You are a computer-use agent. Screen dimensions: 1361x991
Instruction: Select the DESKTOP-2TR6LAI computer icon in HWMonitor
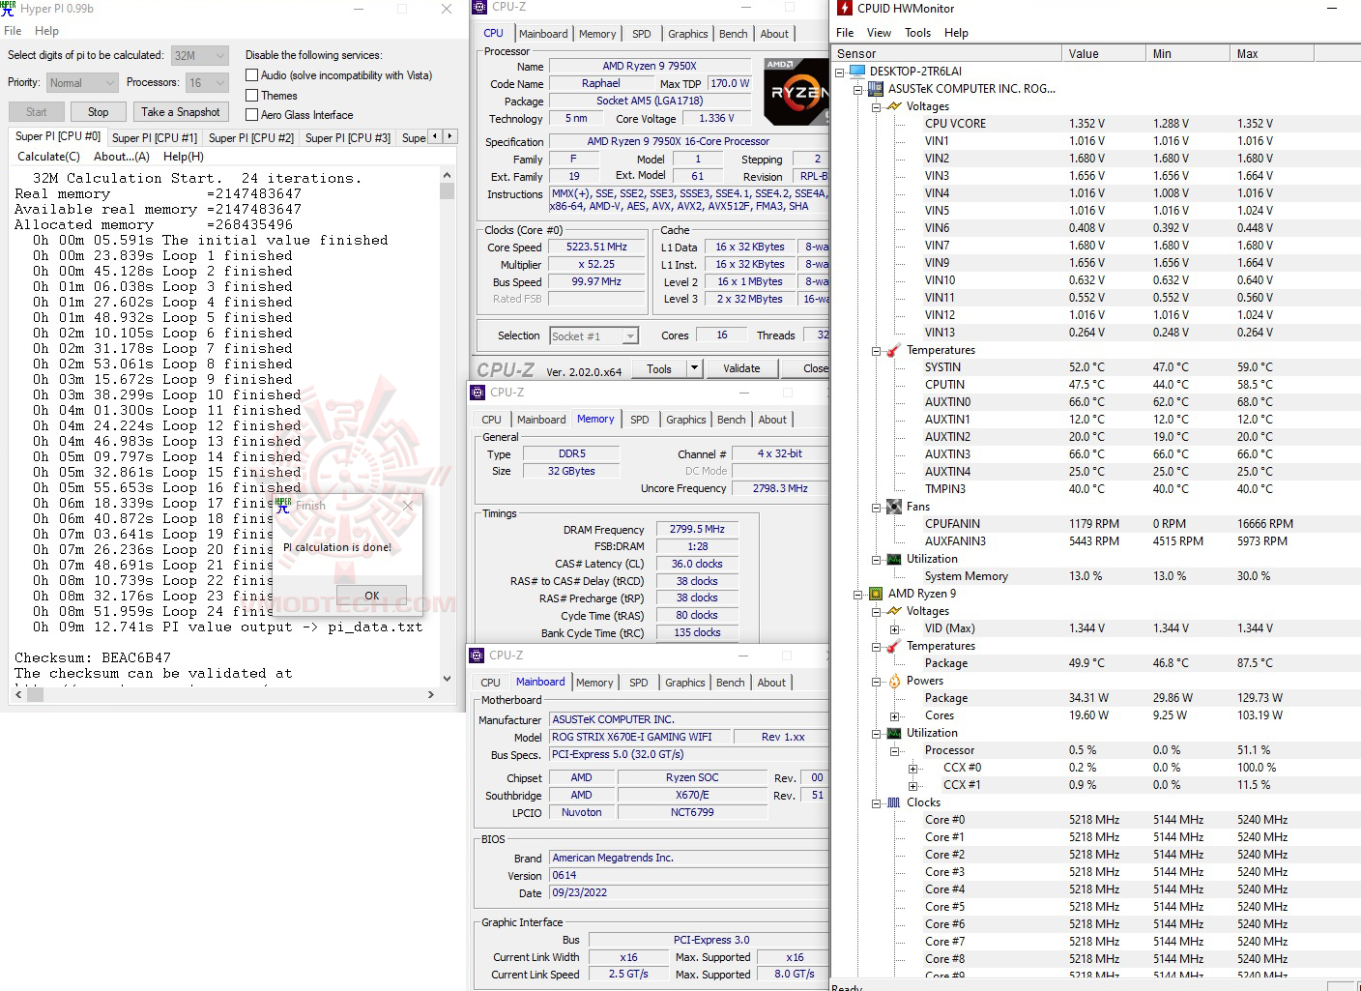(856, 72)
